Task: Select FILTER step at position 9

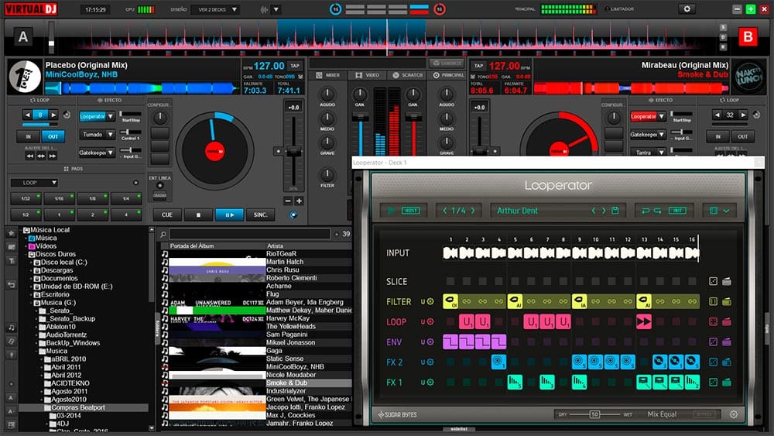Action: [x=580, y=301]
